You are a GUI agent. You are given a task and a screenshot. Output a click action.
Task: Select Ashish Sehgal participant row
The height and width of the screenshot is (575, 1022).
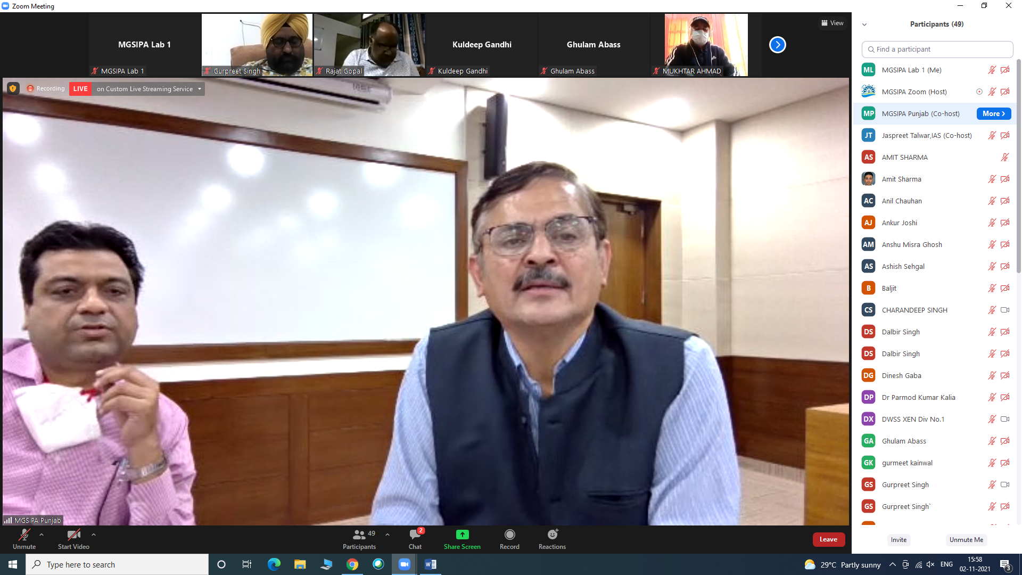tap(935, 266)
